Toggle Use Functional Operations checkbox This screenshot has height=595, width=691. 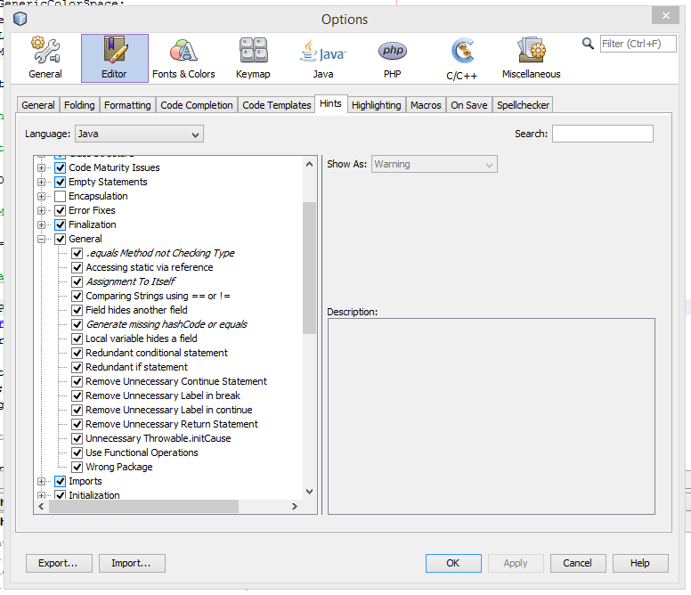[x=77, y=452]
